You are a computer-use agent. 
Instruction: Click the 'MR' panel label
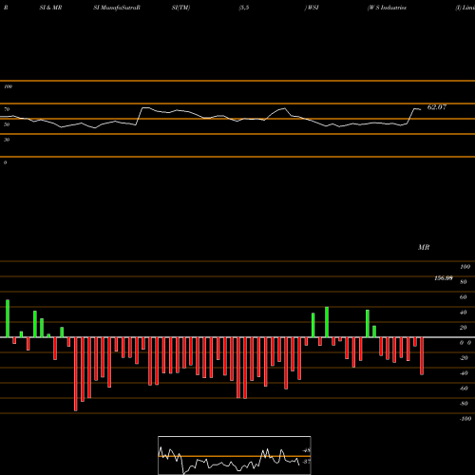(424, 247)
